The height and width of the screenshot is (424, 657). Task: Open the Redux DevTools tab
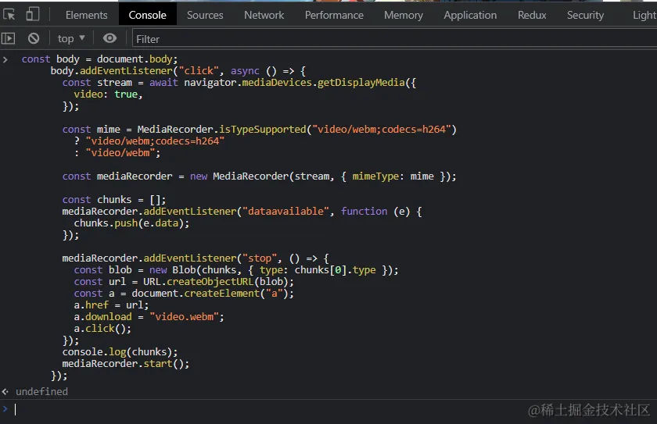coord(532,15)
